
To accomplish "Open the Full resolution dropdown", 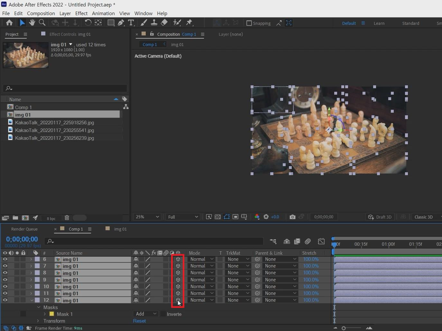I will coord(183,217).
